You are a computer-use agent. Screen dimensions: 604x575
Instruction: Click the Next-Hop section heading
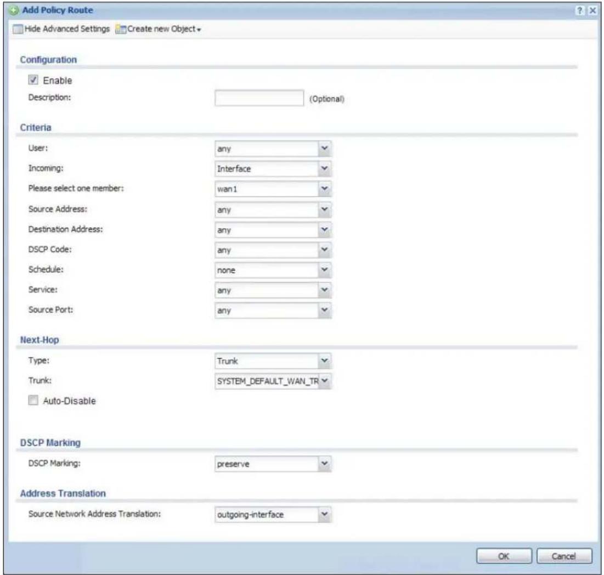[x=39, y=340]
